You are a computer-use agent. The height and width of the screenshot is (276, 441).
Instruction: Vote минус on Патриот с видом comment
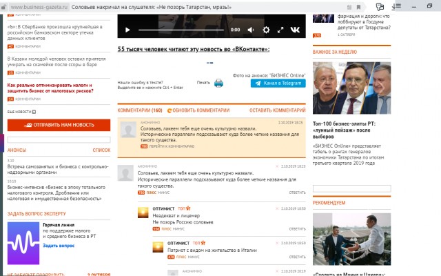(x=194, y=257)
